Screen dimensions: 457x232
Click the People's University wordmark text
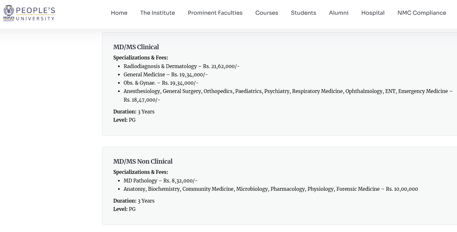click(x=36, y=13)
